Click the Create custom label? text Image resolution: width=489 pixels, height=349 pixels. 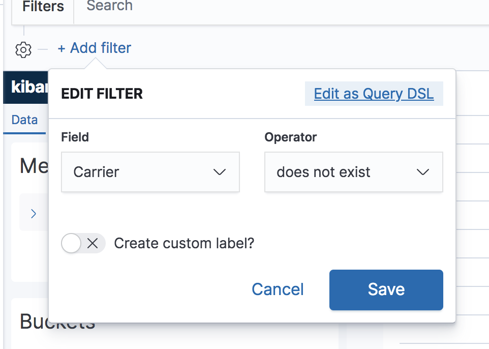(184, 243)
